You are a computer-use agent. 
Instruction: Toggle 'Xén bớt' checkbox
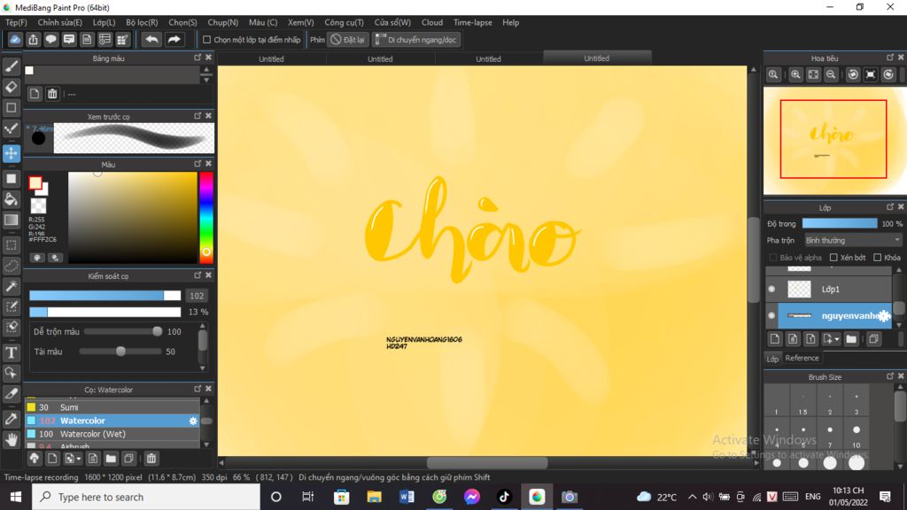point(833,258)
